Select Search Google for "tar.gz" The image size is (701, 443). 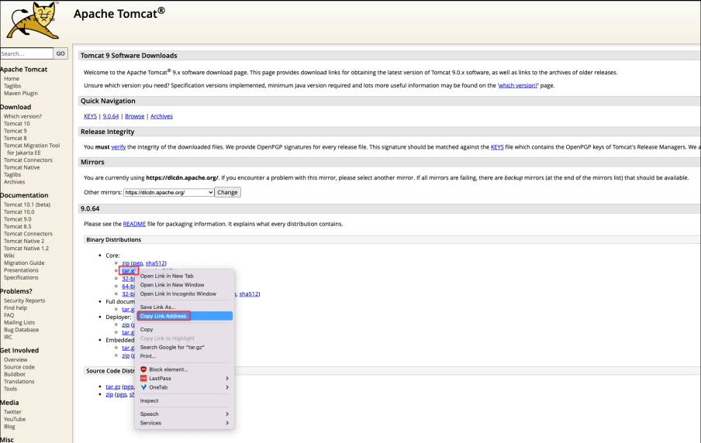185,348
